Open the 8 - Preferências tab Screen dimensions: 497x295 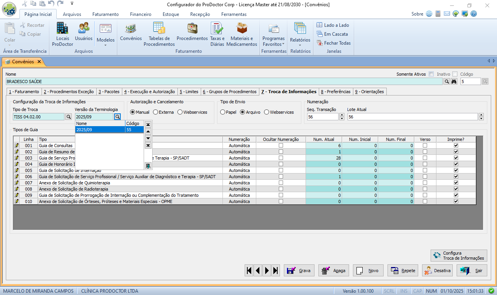tap(335, 92)
